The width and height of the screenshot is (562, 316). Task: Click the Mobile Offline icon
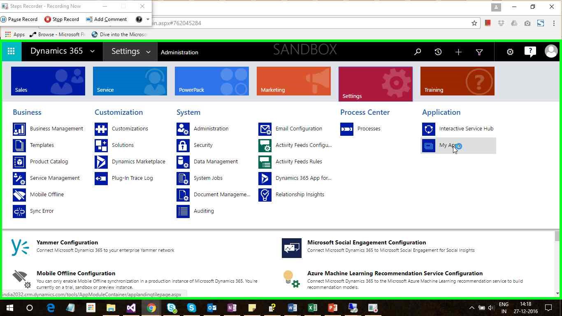tap(19, 195)
